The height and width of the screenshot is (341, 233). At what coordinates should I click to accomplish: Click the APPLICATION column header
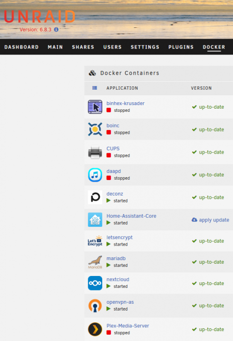tap(122, 88)
